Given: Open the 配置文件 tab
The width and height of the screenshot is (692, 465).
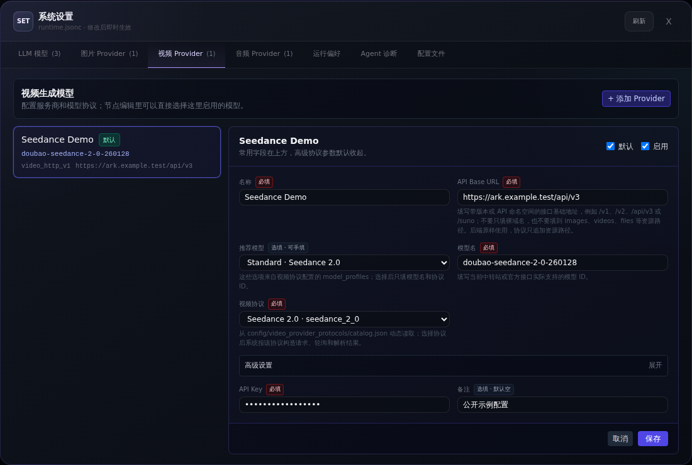Looking at the screenshot, I should [431, 54].
